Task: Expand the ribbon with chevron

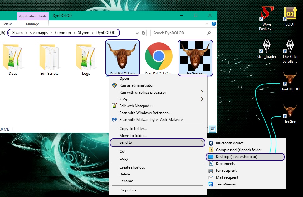Action: [x=207, y=24]
